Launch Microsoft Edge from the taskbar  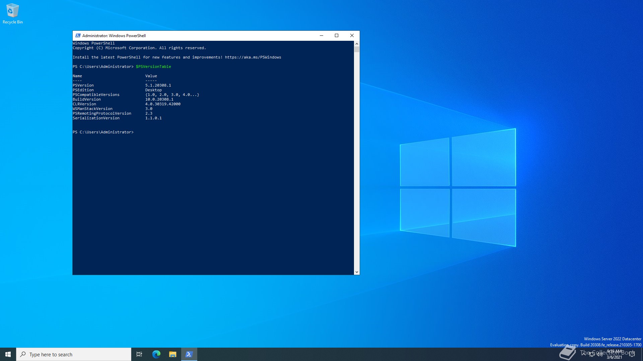[156, 354]
